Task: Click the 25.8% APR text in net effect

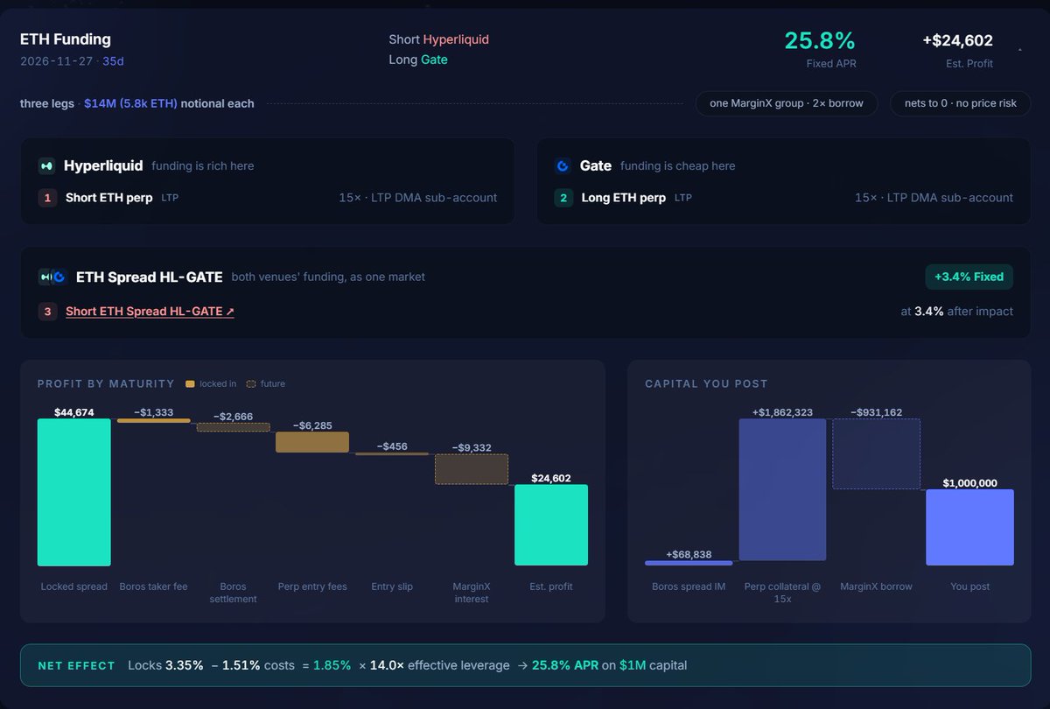Action: [565, 665]
